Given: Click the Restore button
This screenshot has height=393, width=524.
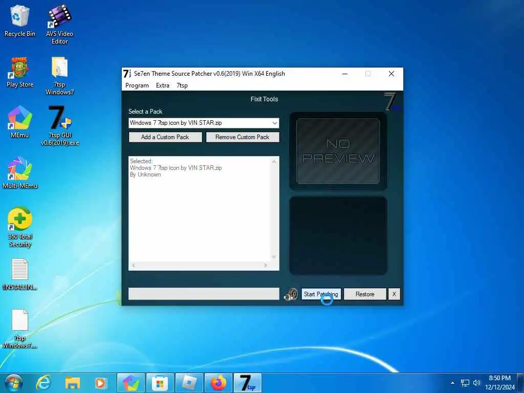Looking at the screenshot, I should 365,294.
